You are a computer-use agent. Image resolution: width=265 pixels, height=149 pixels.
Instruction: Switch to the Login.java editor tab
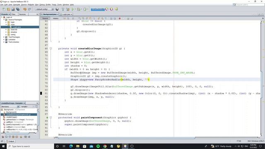[x=66, y=14]
